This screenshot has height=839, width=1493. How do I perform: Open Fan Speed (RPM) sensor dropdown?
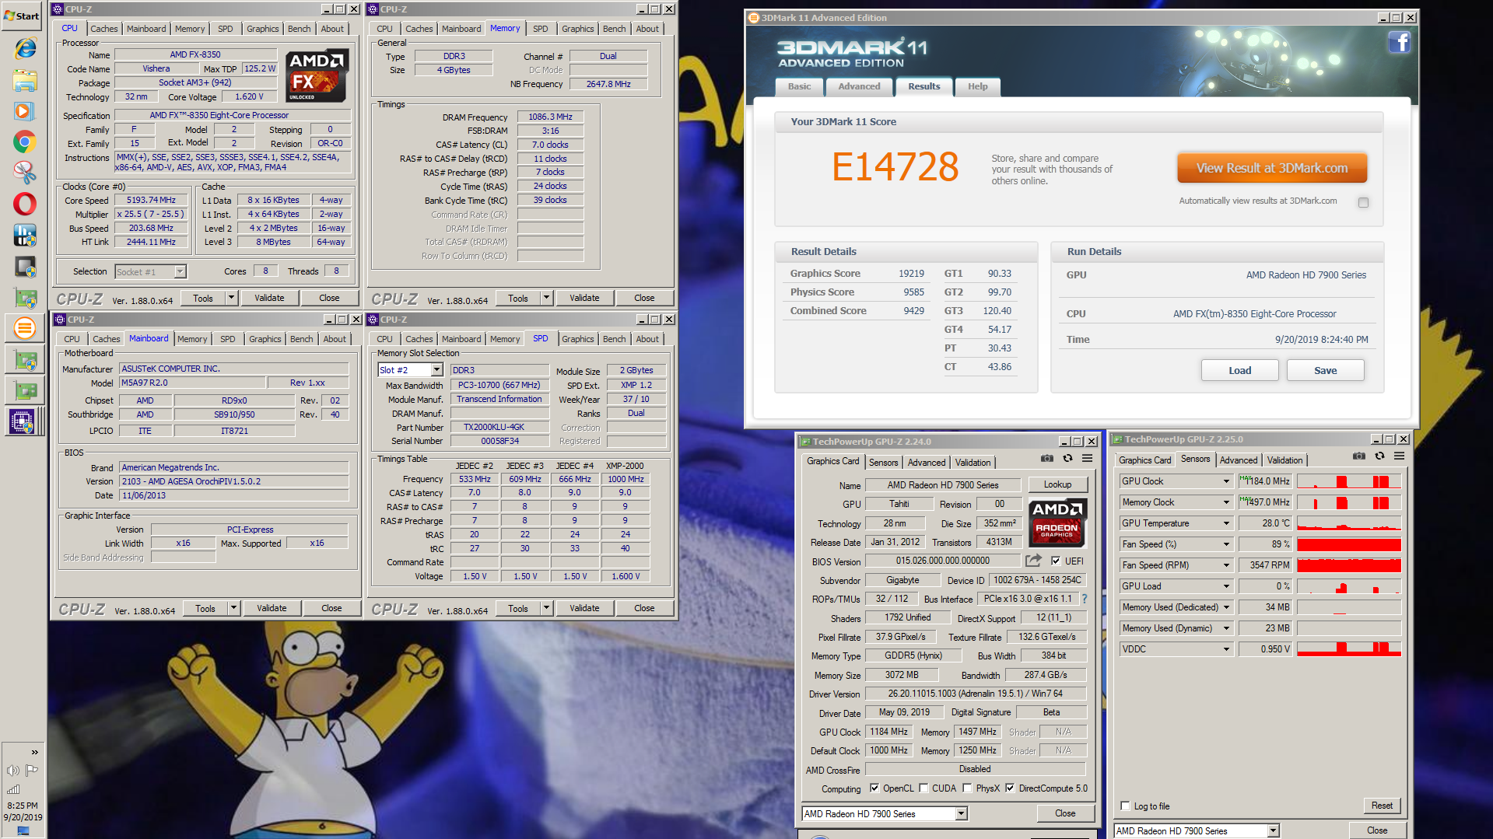tap(1226, 565)
